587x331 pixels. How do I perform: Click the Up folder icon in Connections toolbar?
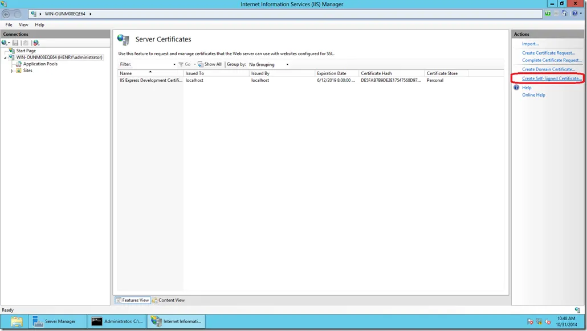[x=25, y=43]
